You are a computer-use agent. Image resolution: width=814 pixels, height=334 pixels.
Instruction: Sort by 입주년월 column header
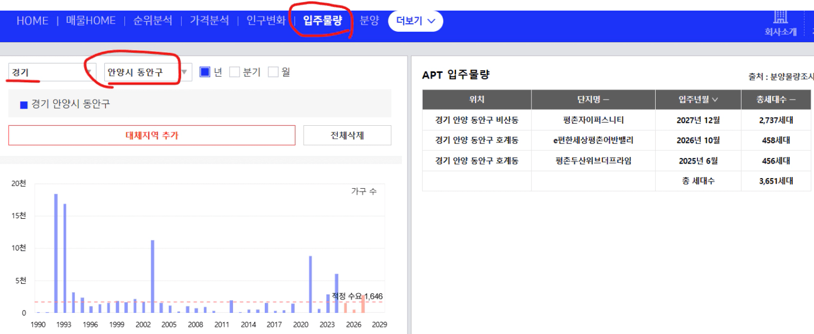tap(698, 100)
